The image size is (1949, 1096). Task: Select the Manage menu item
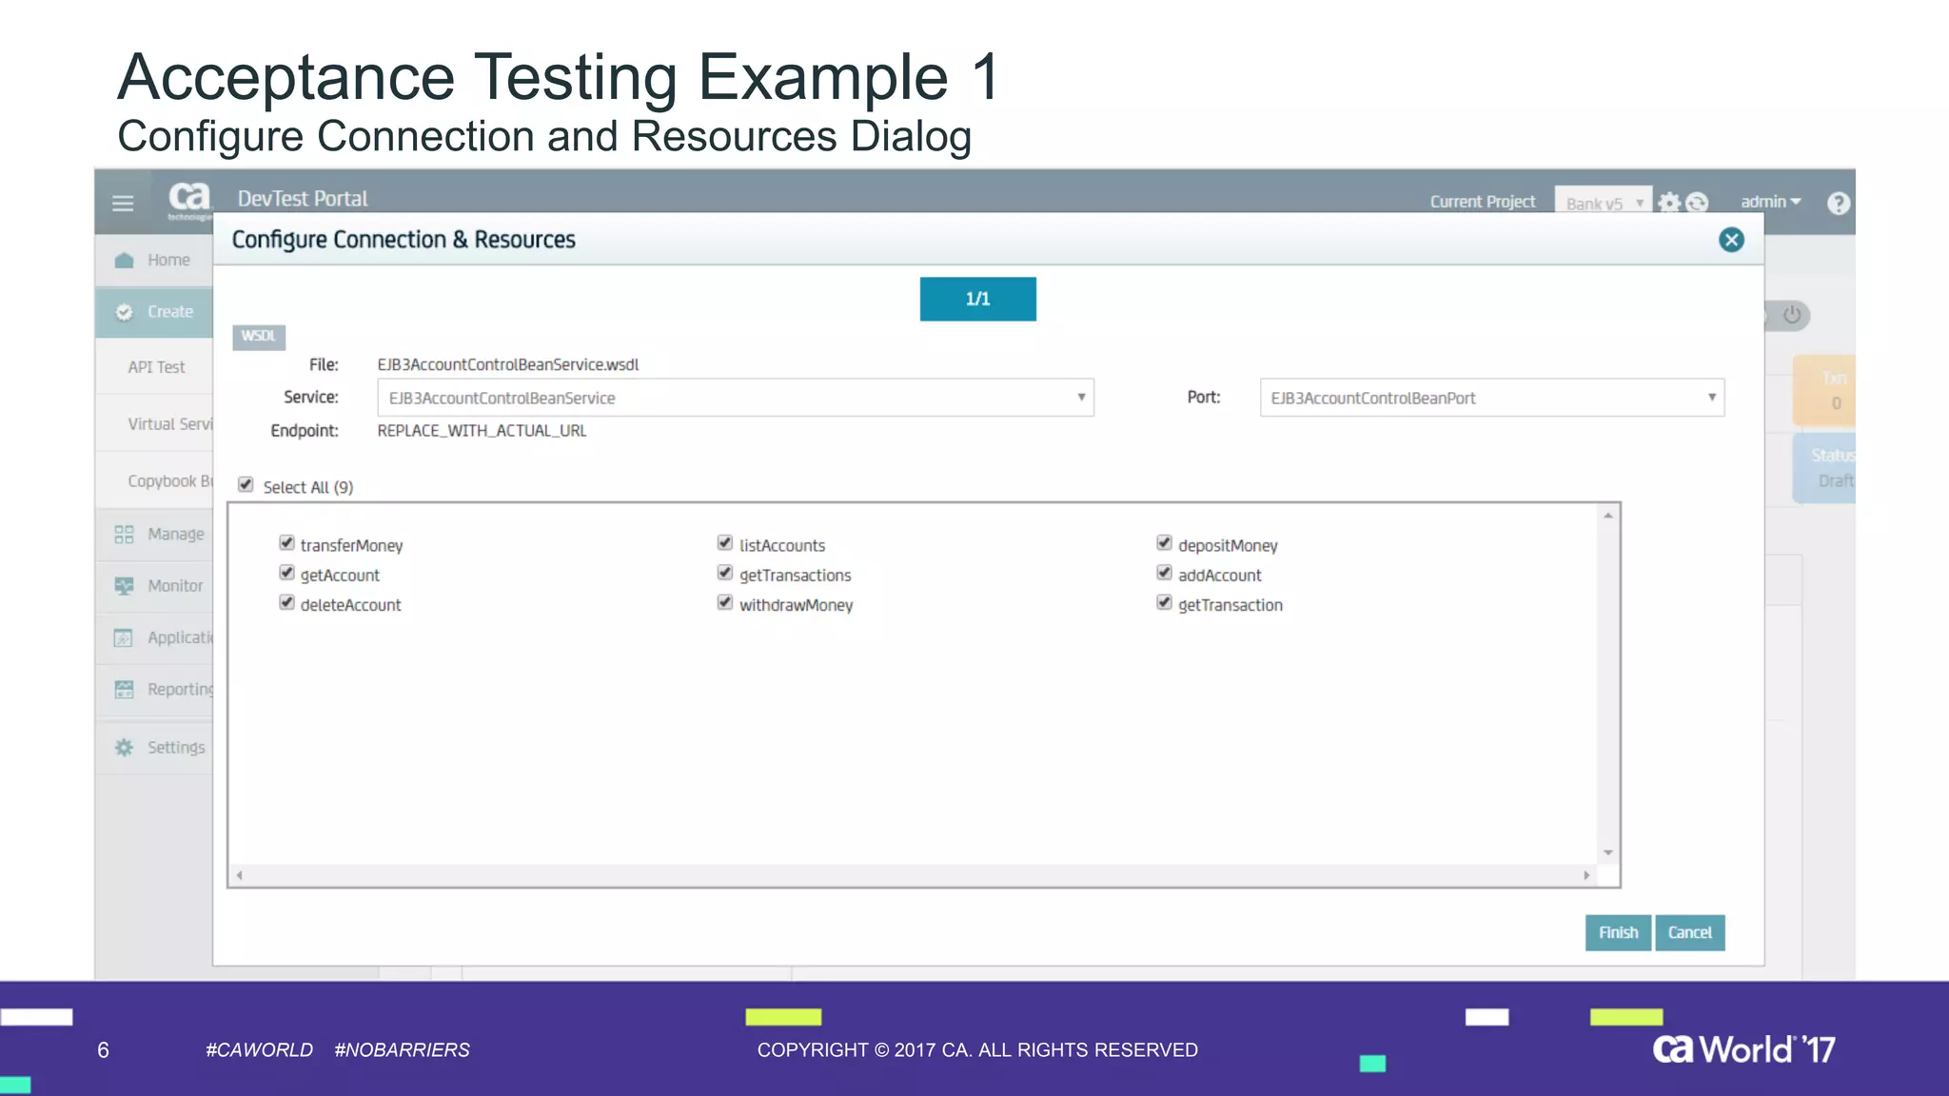tap(154, 535)
